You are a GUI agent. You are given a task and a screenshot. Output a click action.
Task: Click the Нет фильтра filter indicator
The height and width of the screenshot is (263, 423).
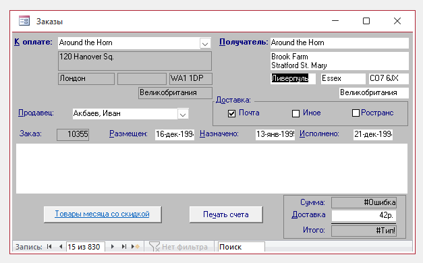pos(179,247)
